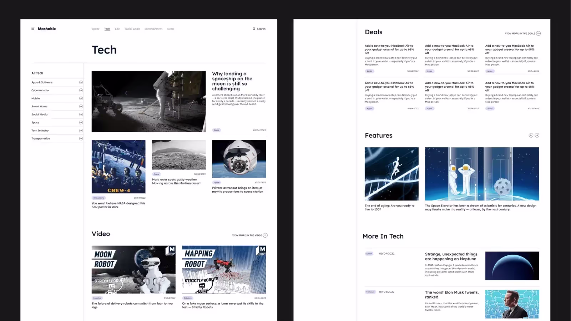Expand the Apps & Software category arrow
Screen dimensions: 571x321
coord(81,82)
